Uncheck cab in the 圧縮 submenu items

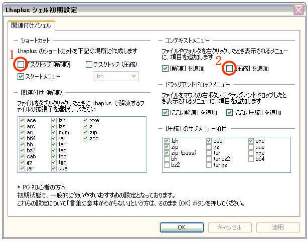(x=209, y=141)
